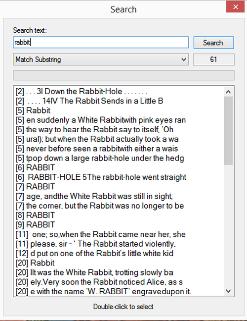Click the result count box showing 61

(x=213, y=59)
